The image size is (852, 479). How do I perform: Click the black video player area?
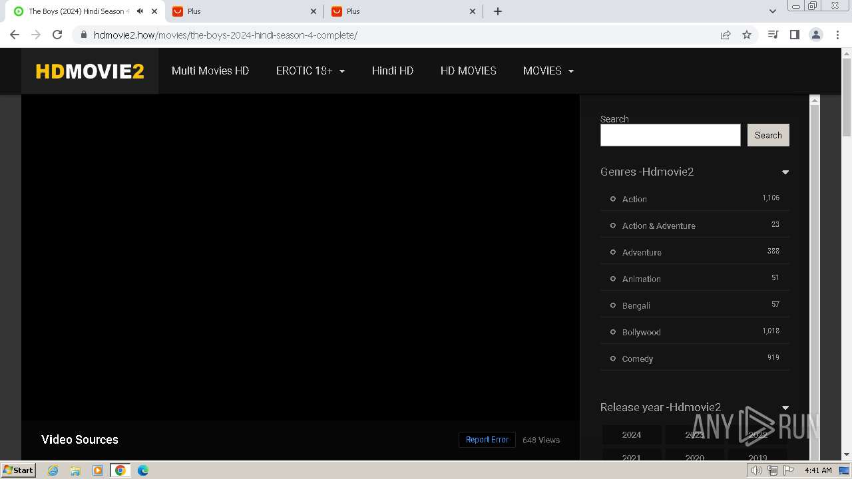point(300,257)
